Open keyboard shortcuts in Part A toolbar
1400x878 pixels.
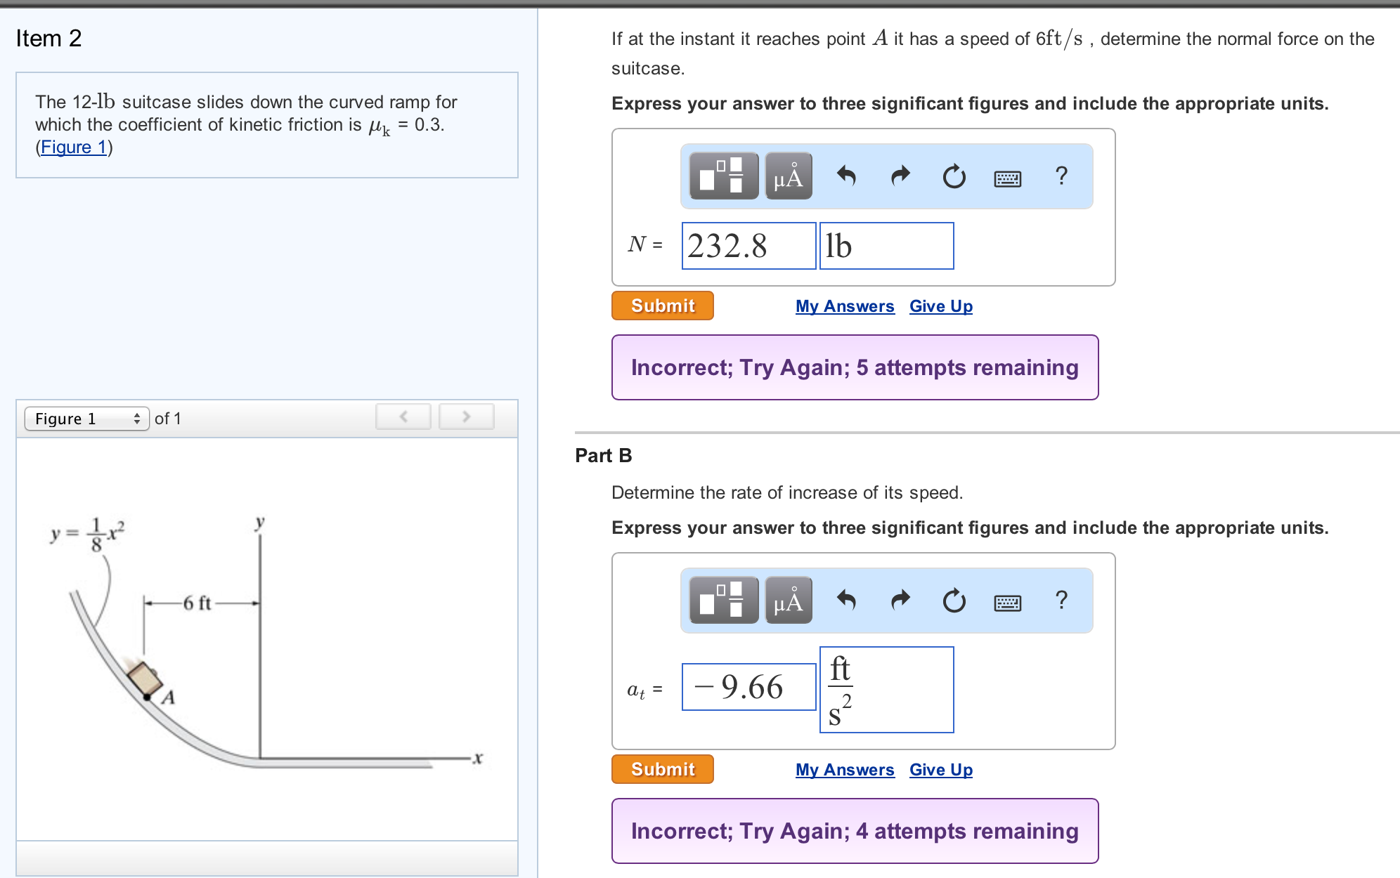1007,178
